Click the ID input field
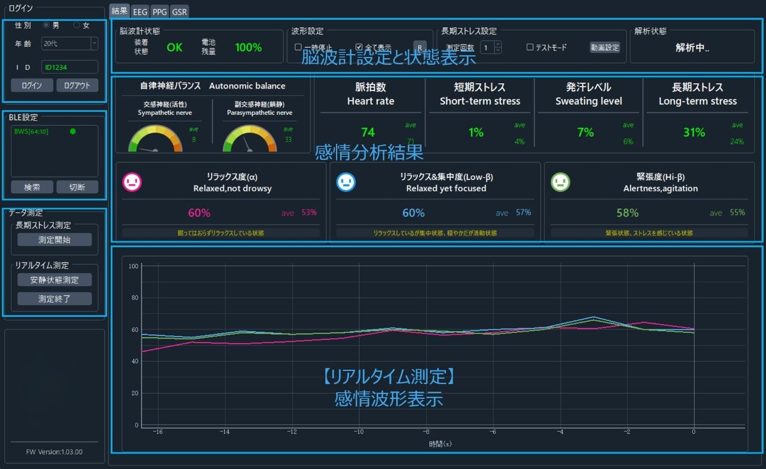 [x=70, y=67]
